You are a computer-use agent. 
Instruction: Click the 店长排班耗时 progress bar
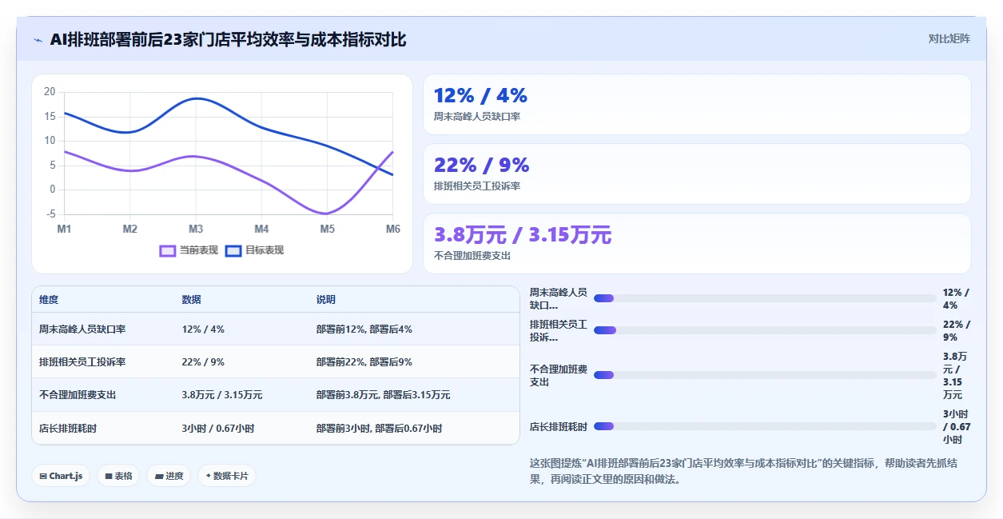(765, 426)
